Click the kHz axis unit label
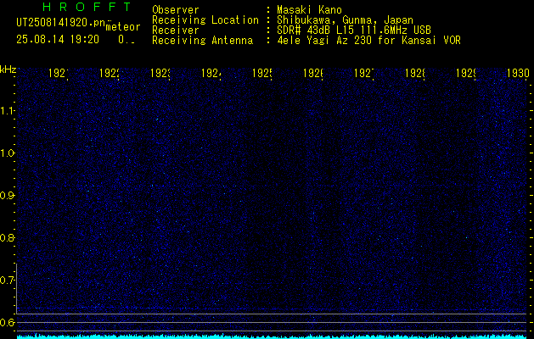This screenshot has height=339, width=534. [8, 69]
